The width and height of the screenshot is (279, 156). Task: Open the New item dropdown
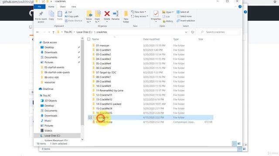(x=139, y=12)
